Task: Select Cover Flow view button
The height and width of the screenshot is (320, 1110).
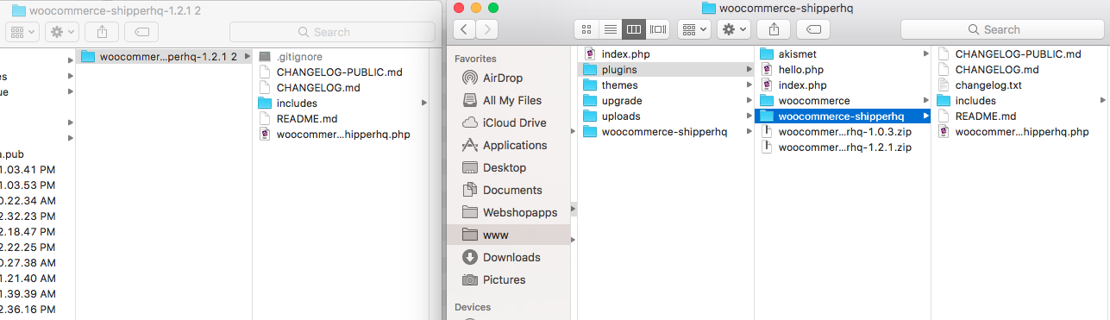Action: 659,29
